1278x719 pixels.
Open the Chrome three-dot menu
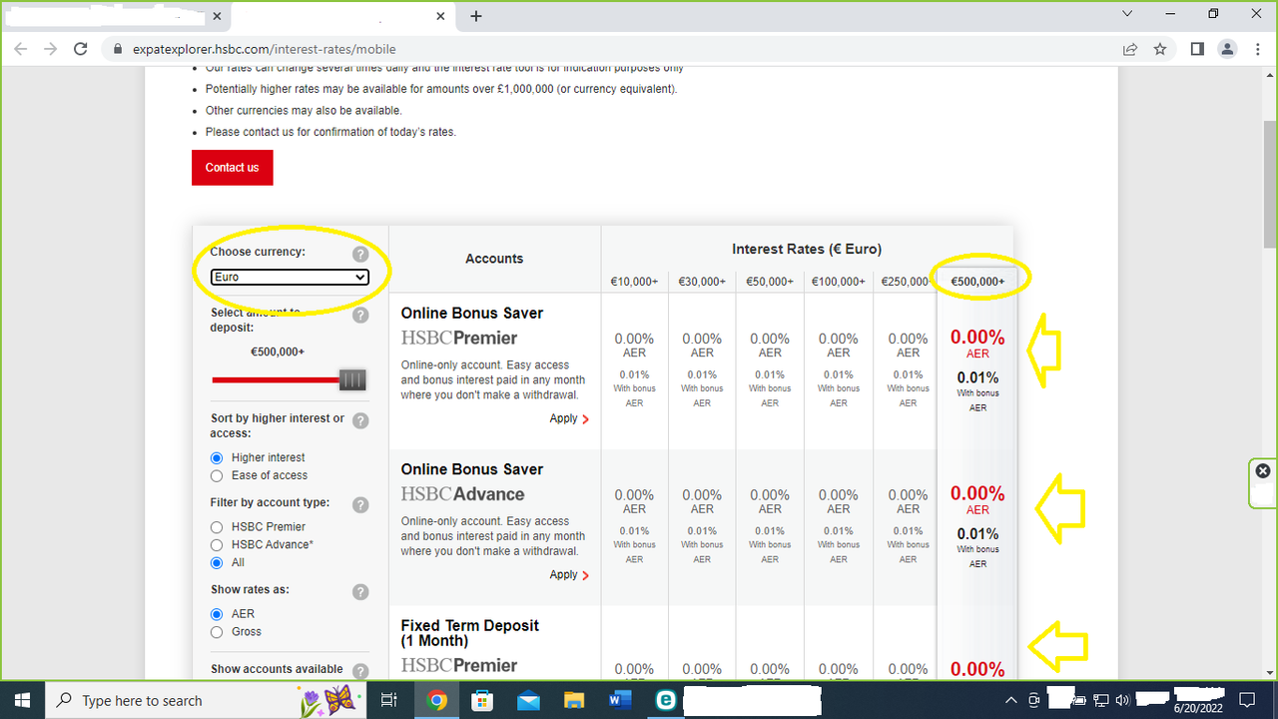click(x=1256, y=49)
